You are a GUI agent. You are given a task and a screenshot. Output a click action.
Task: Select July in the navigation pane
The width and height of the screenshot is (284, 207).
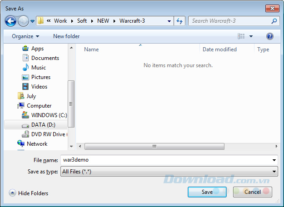(x=31, y=96)
